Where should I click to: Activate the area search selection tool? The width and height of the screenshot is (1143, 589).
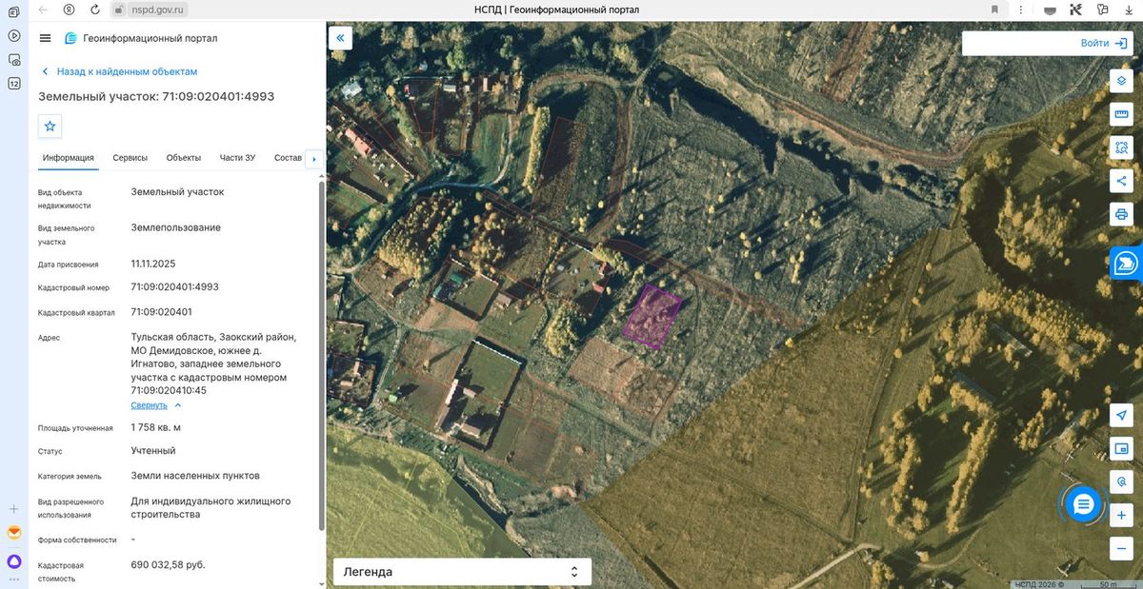[1121, 147]
